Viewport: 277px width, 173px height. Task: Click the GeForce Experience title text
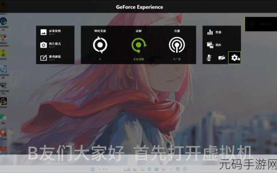pos(139,7)
